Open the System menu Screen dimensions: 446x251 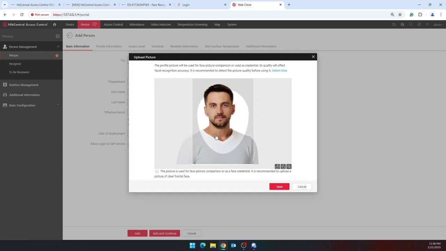pos(232,24)
